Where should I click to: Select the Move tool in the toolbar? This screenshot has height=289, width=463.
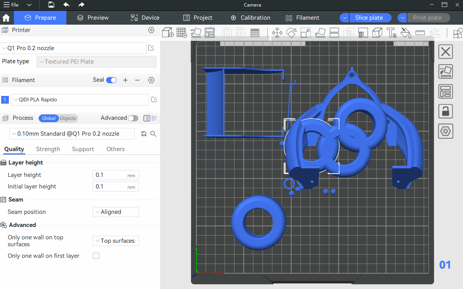click(277, 33)
